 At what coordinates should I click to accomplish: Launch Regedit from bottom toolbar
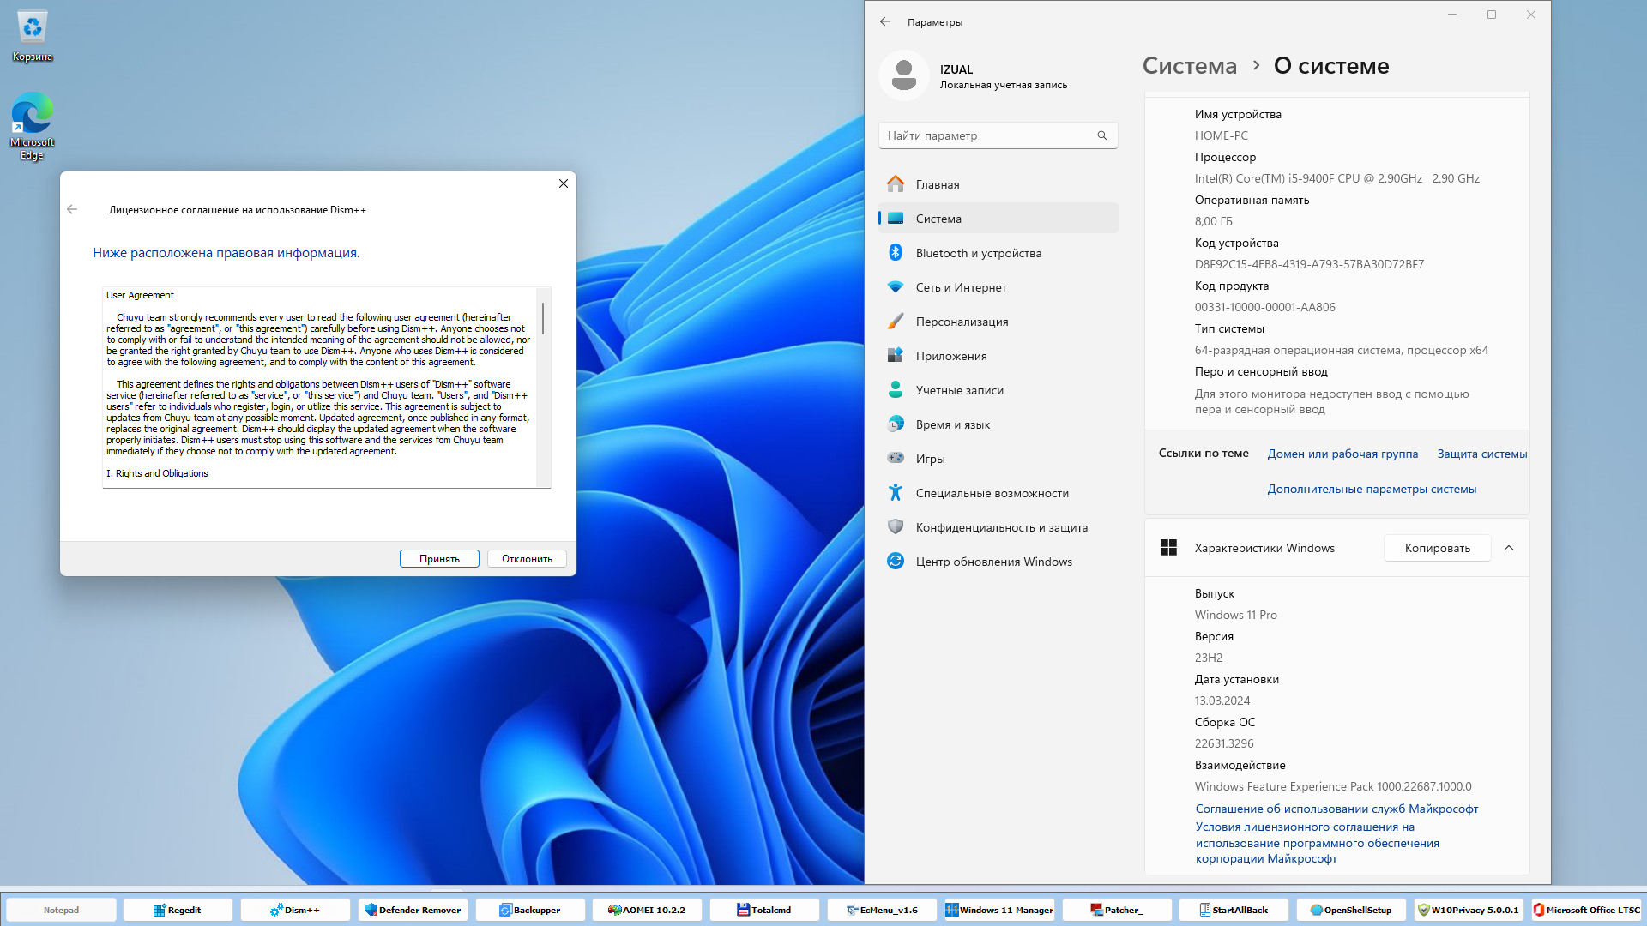pyautogui.click(x=178, y=910)
